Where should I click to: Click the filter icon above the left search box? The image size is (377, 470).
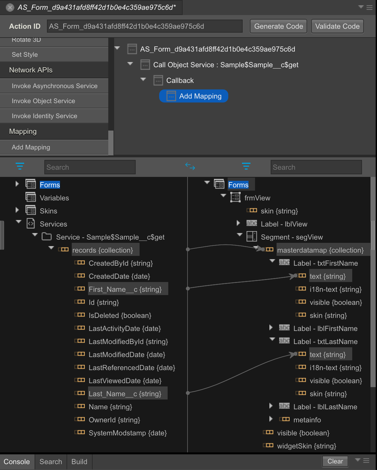point(20,166)
